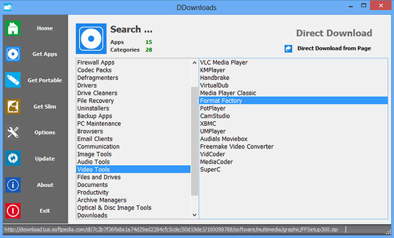Select Optical & Disc Image Tools category

[134, 207]
